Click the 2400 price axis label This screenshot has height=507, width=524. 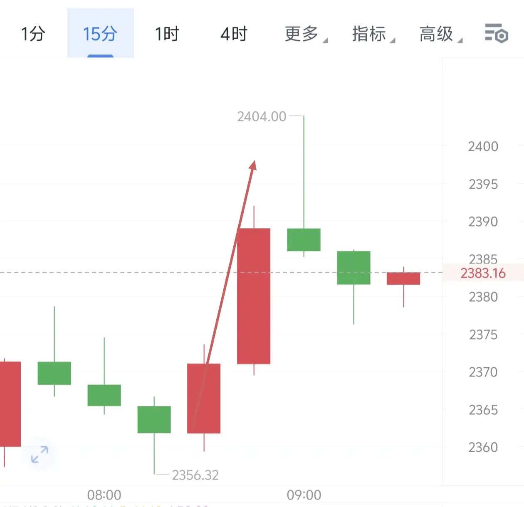(483, 146)
